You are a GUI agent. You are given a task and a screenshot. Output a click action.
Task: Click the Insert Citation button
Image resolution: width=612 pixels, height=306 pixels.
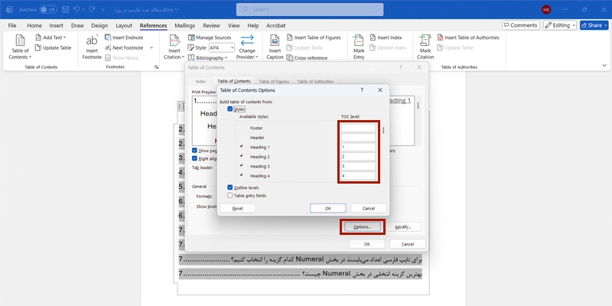tap(174, 47)
